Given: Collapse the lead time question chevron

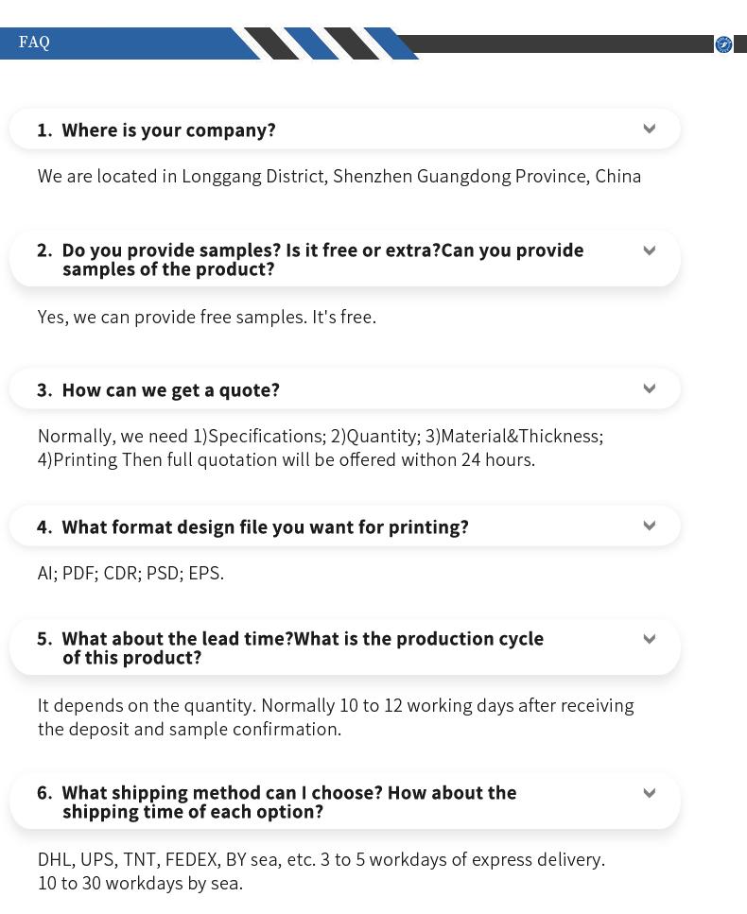Looking at the screenshot, I should [650, 639].
